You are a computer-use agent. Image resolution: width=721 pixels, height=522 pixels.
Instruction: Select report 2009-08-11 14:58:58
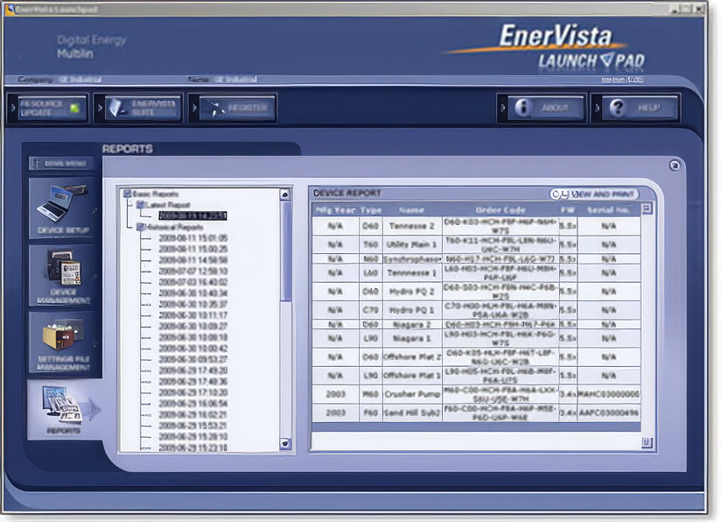coord(193,260)
